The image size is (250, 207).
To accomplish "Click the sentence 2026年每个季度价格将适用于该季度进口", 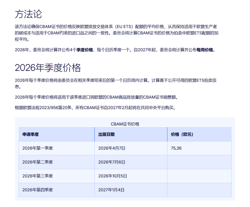I will point(97,97).
